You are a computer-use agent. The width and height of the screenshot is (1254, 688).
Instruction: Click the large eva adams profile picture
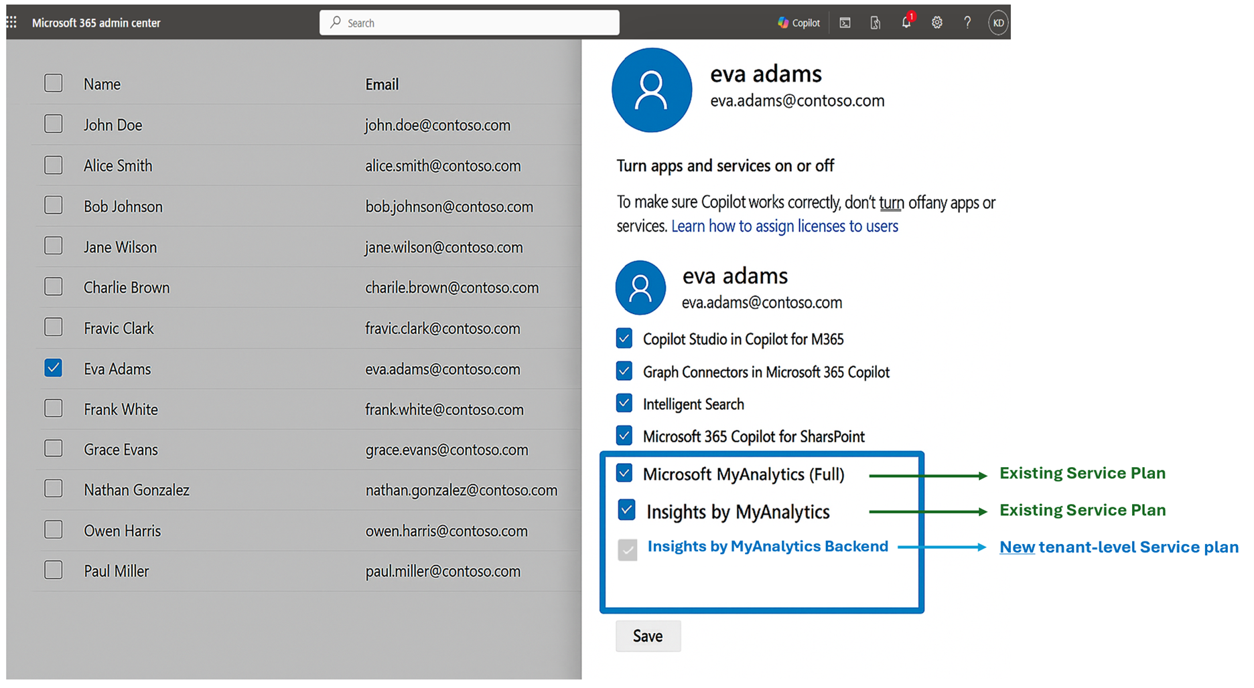(x=652, y=90)
